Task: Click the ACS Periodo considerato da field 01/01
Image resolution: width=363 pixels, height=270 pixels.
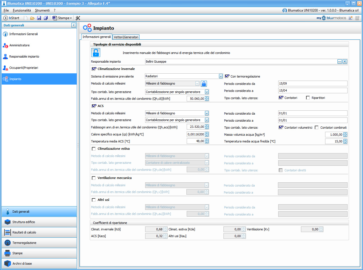Action: coord(313,113)
